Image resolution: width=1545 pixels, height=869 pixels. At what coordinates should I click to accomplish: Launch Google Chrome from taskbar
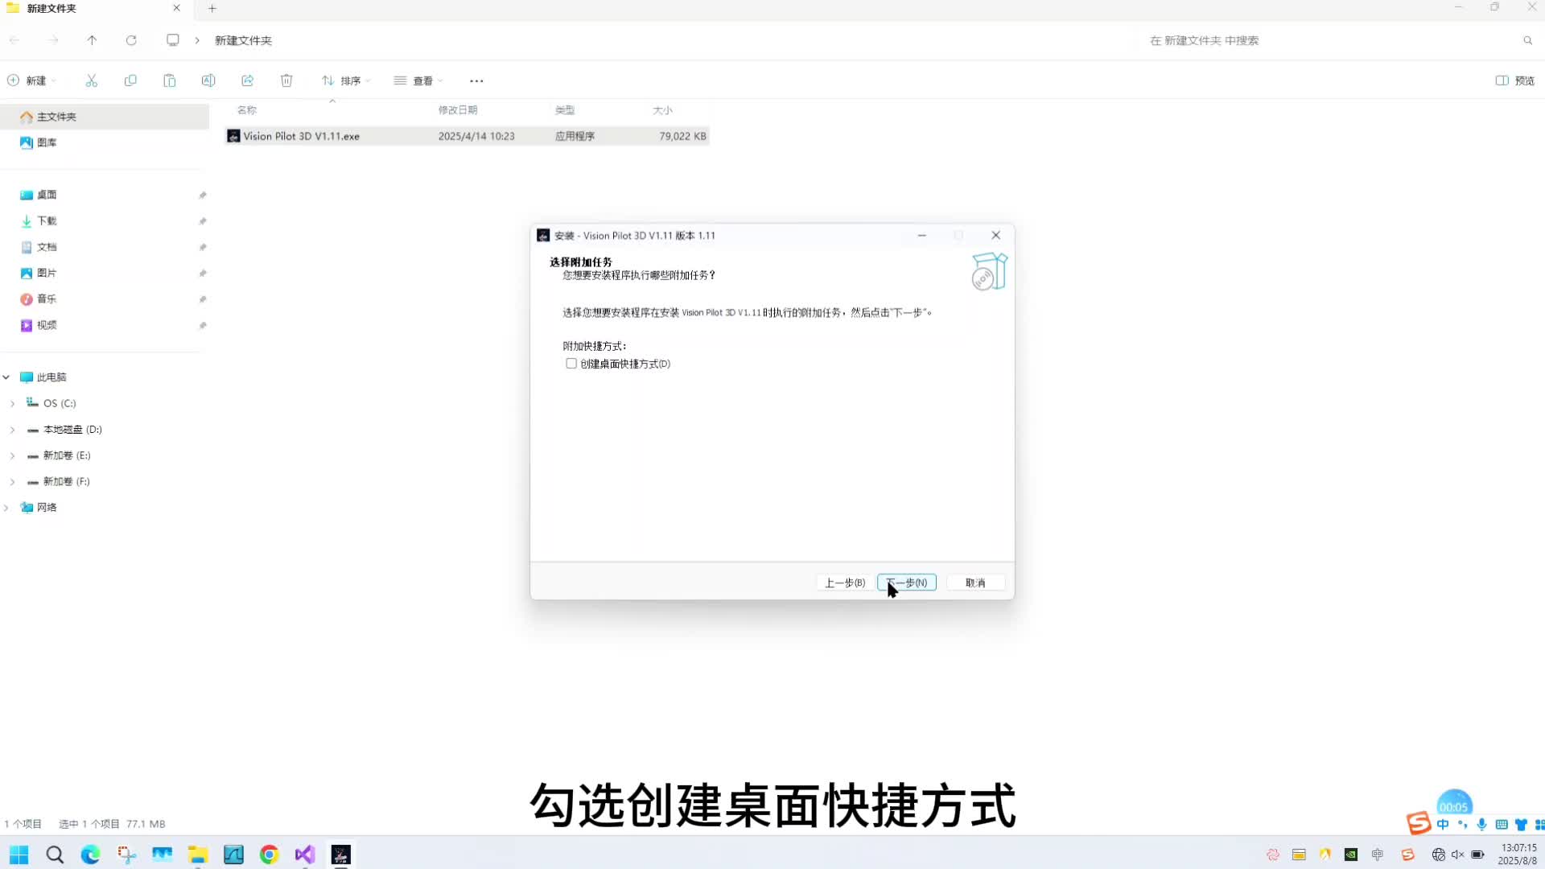[x=270, y=855]
